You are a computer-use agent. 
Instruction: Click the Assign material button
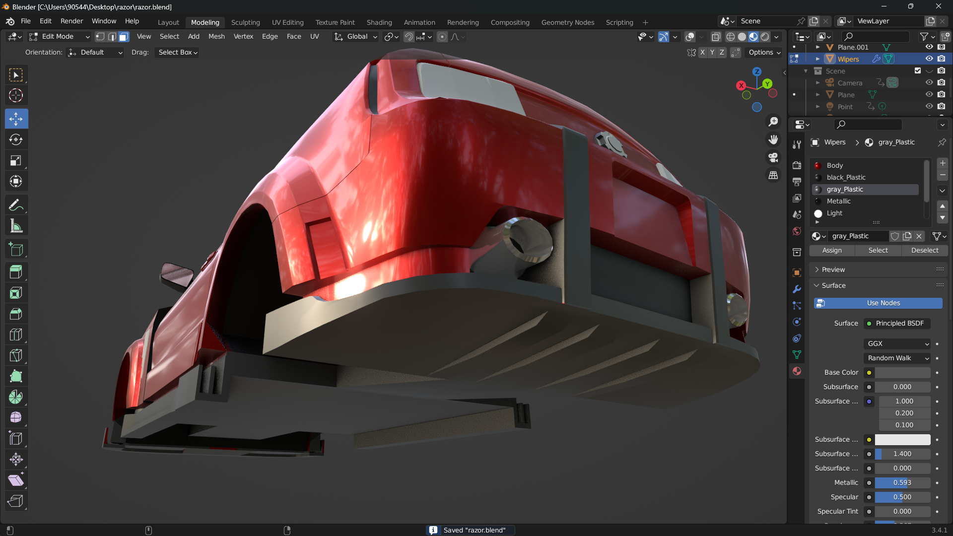coord(832,250)
